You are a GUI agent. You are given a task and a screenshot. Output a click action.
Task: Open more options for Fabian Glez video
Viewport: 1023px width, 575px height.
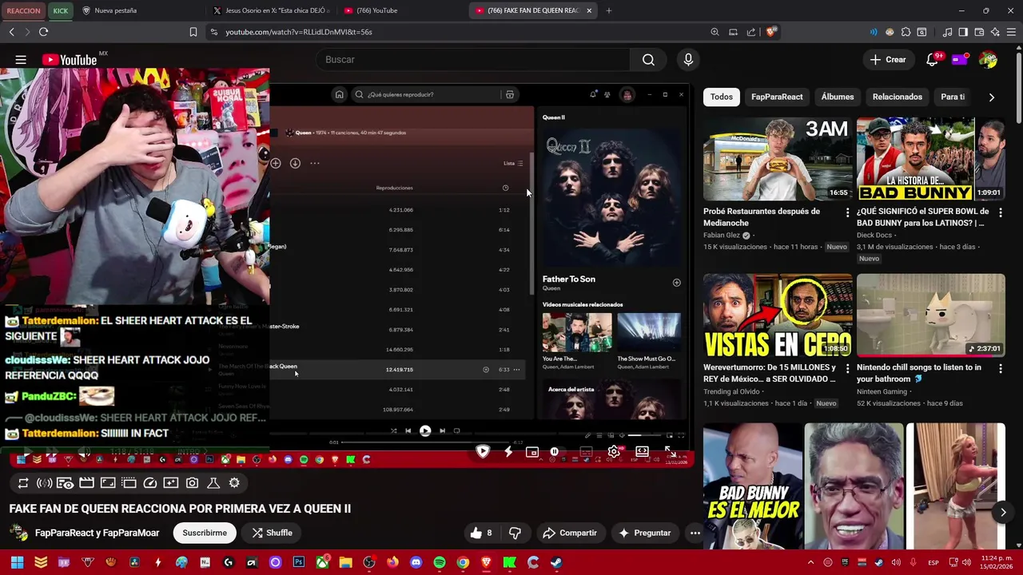847,212
